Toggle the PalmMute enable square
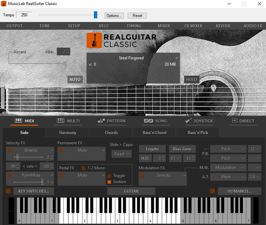The height and width of the screenshot is (225, 266). click(x=10, y=175)
